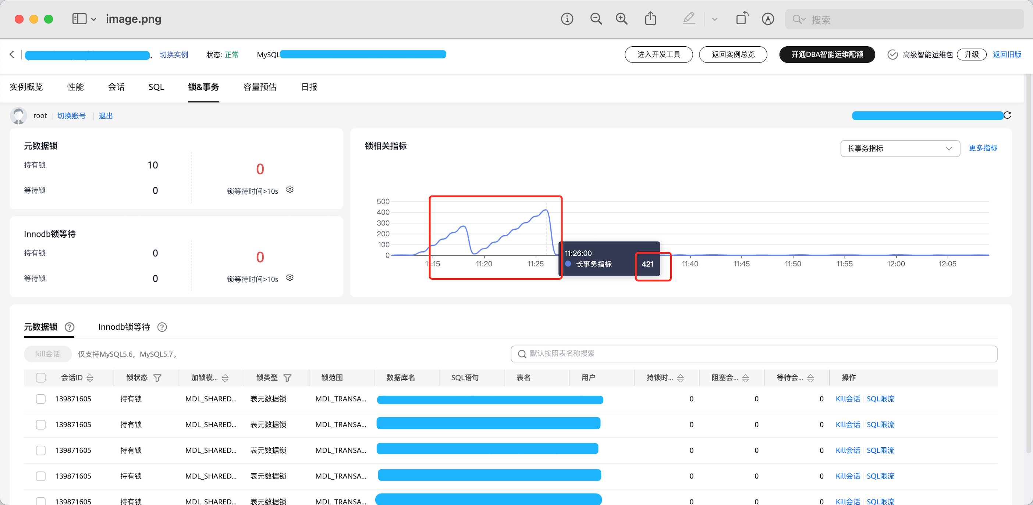Image resolution: width=1033 pixels, height=505 pixels.
Task: Open the 容量预估 tab
Action: pyautogui.click(x=260, y=87)
